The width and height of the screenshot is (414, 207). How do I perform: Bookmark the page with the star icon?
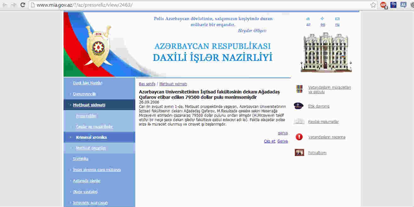coord(373,5)
